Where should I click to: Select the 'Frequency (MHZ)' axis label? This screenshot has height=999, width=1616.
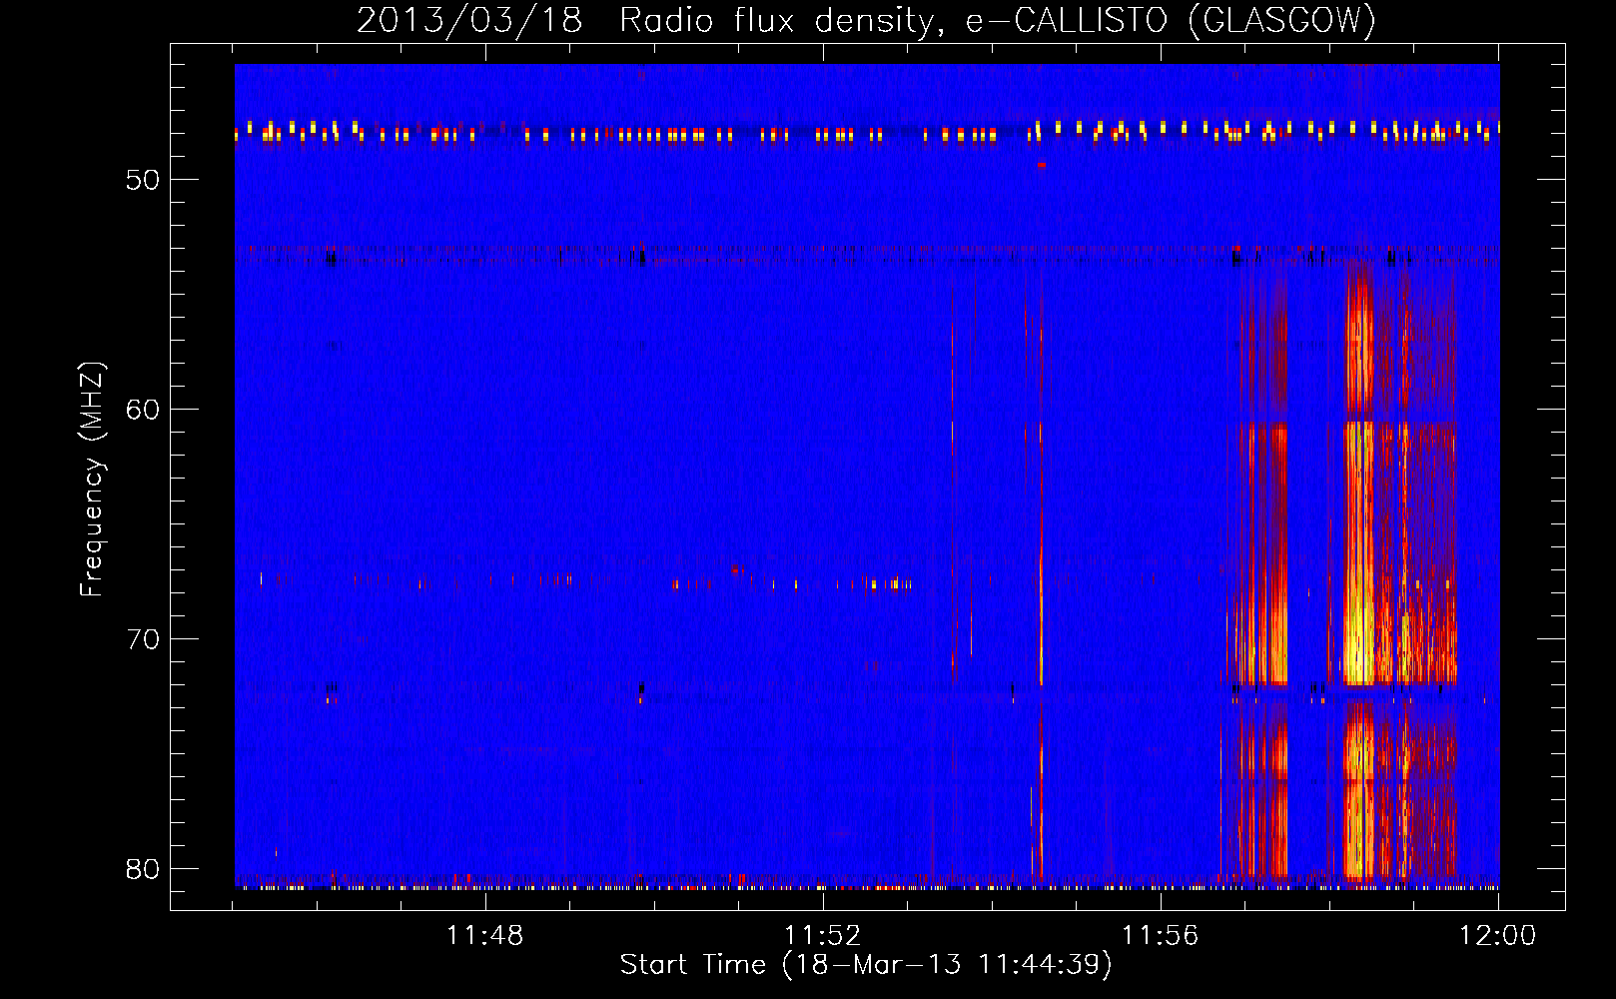pyautogui.click(x=92, y=480)
